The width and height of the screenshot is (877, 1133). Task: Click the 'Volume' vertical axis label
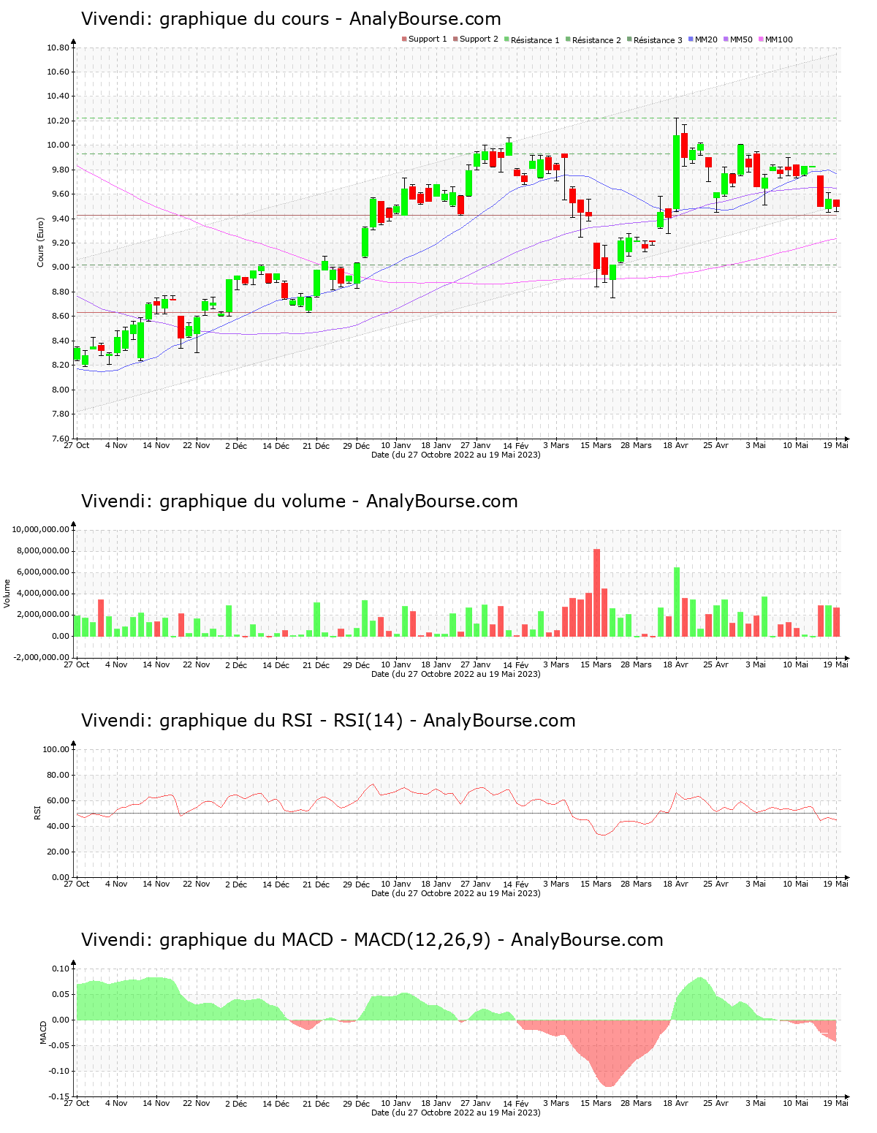pos(7,594)
